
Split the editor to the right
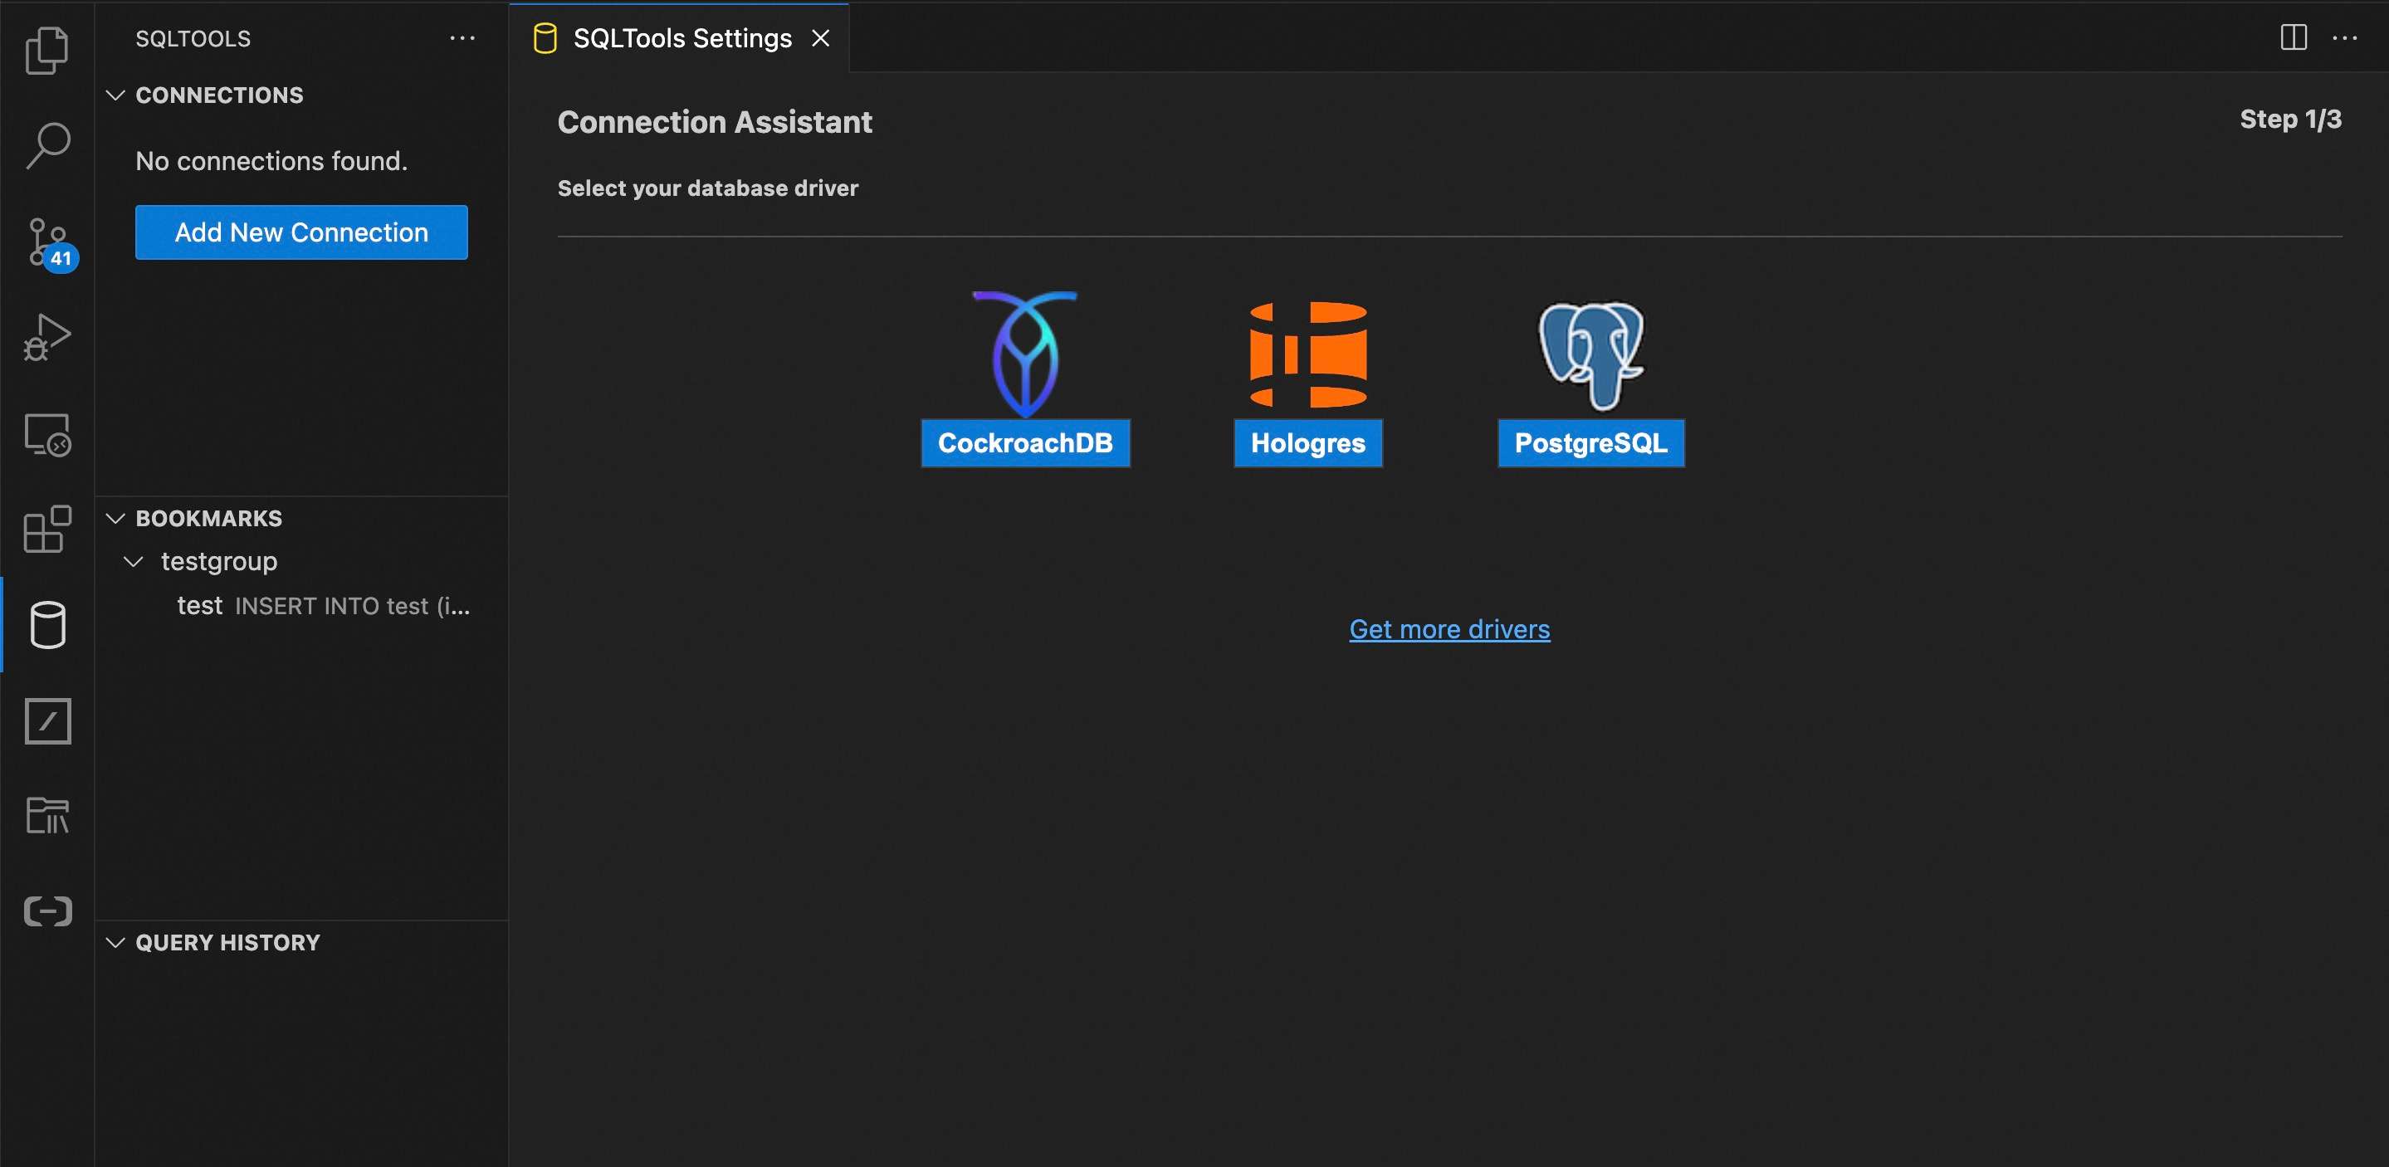[2294, 38]
